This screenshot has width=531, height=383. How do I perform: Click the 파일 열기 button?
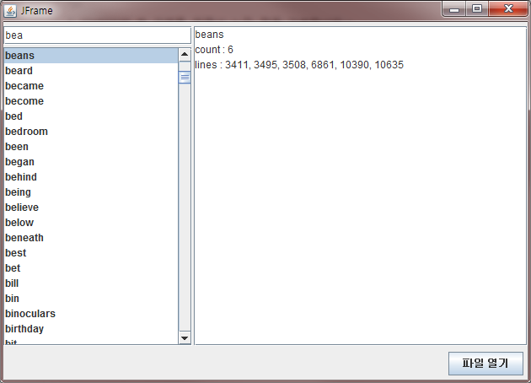pyautogui.click(x=485, y=364)
